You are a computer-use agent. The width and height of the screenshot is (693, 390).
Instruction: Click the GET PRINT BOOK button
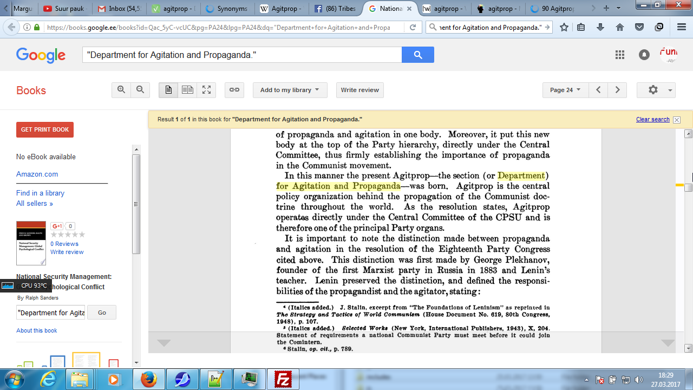point(45,129)
